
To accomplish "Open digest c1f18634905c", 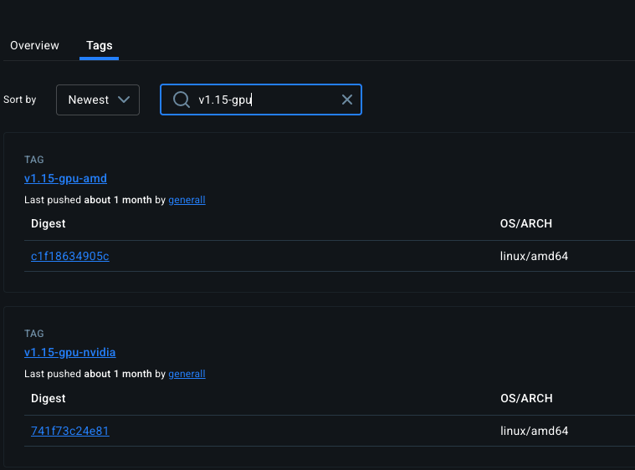I will click(x=69, y=256).
